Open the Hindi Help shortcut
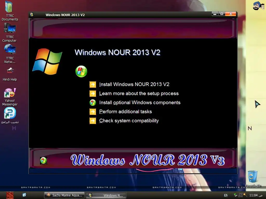This screenshot has width=266, height=199. tap(10, 74)
